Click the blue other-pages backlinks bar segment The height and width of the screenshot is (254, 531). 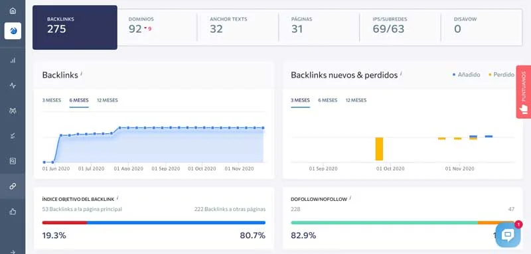coord(177,223)
